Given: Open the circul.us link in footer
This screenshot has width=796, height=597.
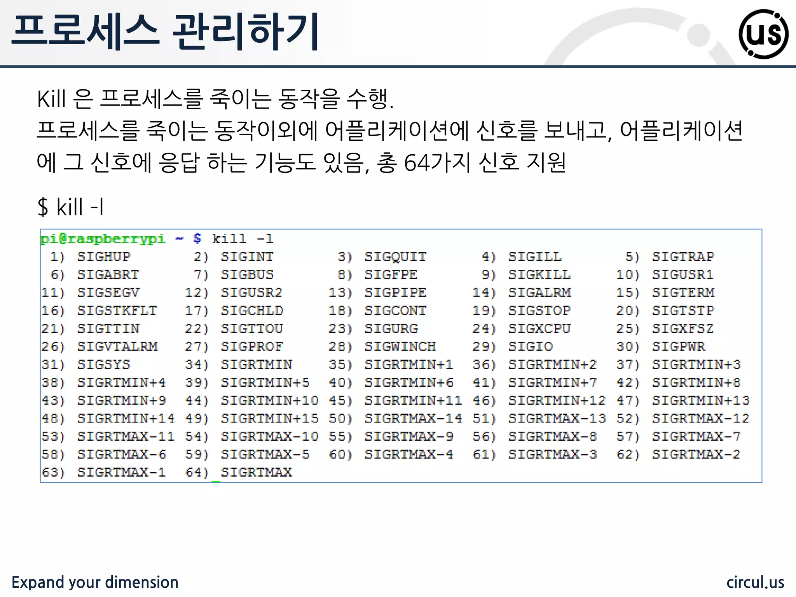Looking at the screenshot, I should (755, 582).
